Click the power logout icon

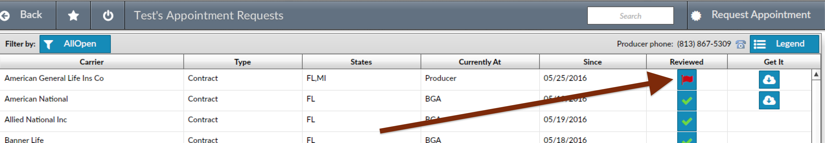[108, 16]
